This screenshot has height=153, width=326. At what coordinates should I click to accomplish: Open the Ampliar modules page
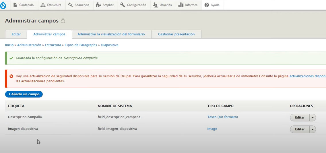click(x=105, y=5)
